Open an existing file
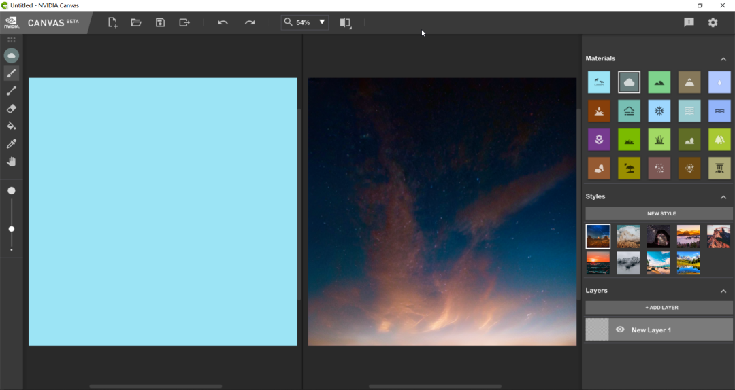Screen dimensions: 735x390 [136, 22]
